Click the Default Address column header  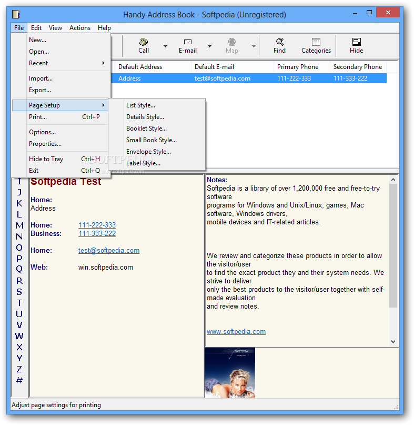pos(153,67)
